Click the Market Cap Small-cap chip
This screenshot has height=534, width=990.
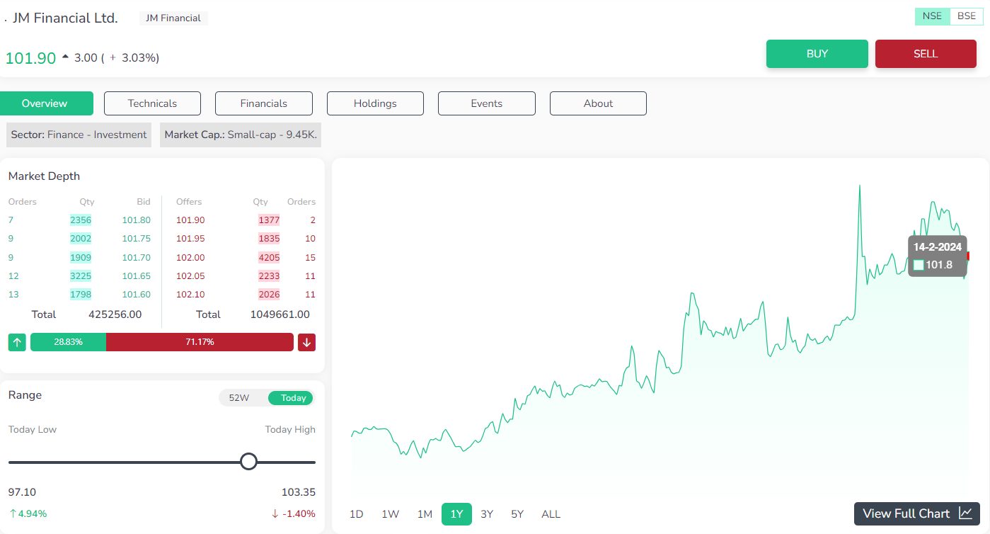tap(241, 135)
